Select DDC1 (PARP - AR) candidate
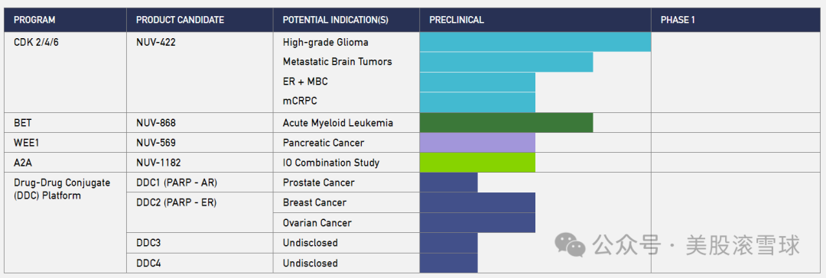 176,183
